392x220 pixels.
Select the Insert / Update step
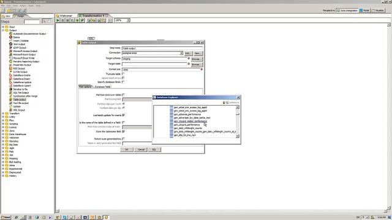tap(21, 41)
